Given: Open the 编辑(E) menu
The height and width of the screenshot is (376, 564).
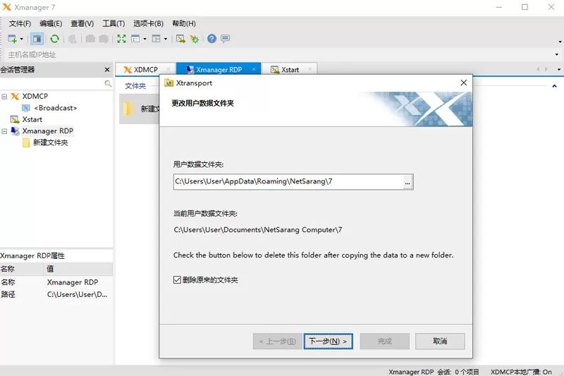Looking at the screenshot, I should (51, 23).
